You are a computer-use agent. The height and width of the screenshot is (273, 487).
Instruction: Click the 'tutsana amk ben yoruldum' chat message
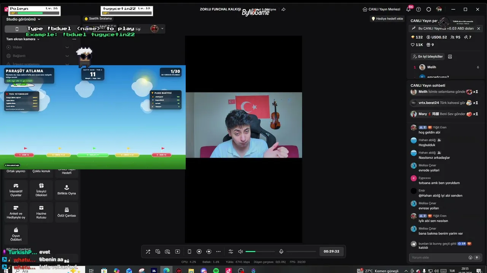click(439, 183)
